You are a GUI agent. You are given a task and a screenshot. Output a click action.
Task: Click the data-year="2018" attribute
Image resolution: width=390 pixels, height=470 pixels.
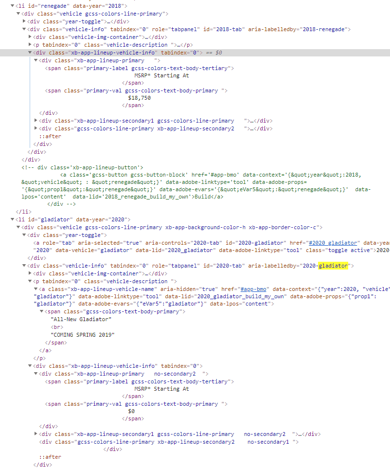[x=98, y=6]
